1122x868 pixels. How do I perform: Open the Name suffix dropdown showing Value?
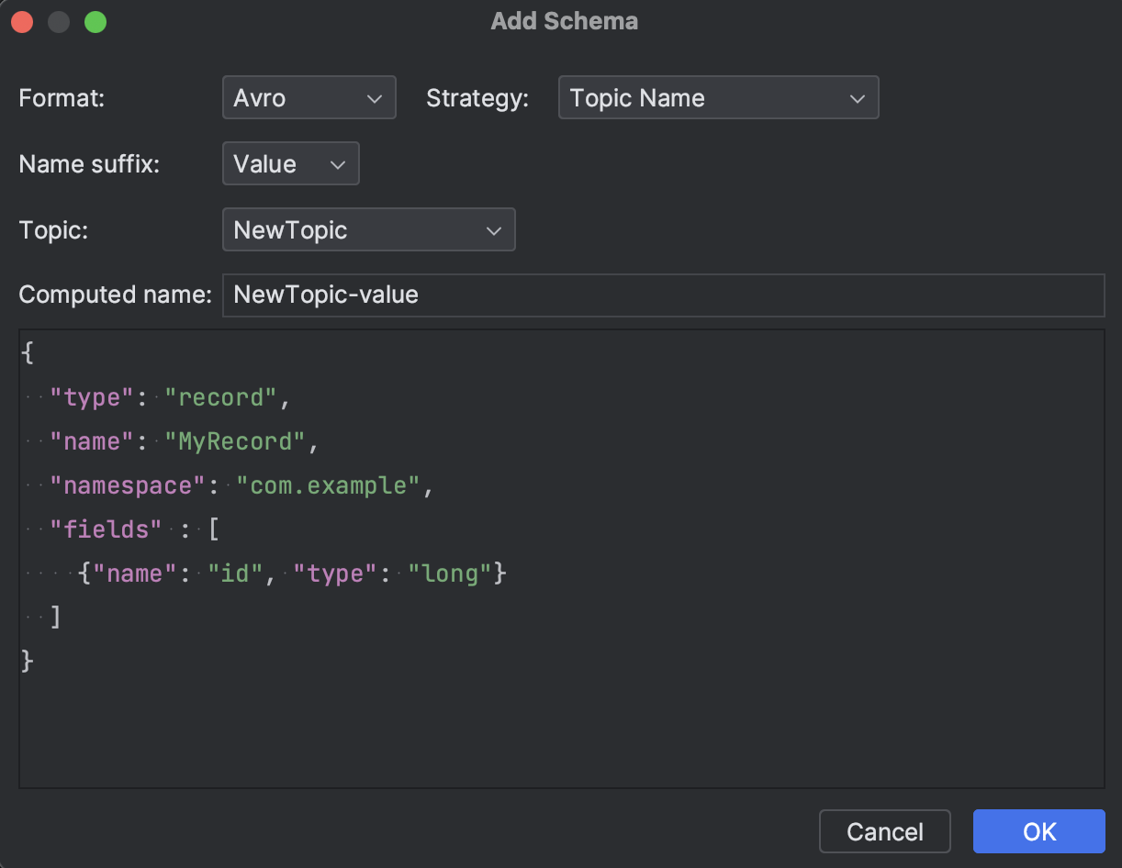290,163
